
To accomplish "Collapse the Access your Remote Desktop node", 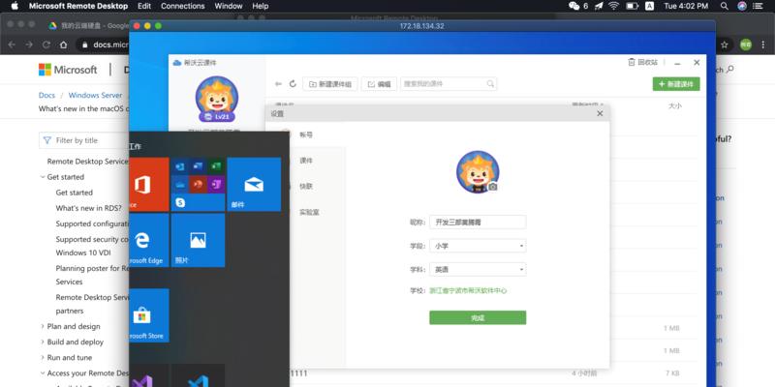I will click(x=43, y=373).
